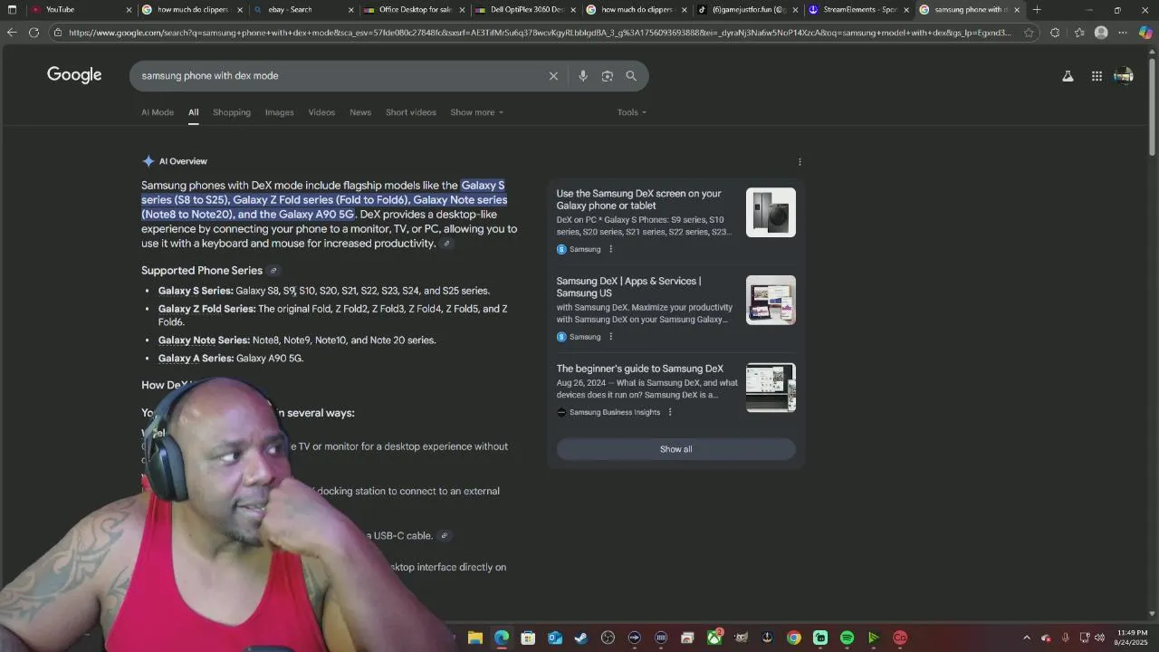Viewport: 1159px width, 652px height.
Task: Open the Tools dropdown
Action: tap(632, 112)
